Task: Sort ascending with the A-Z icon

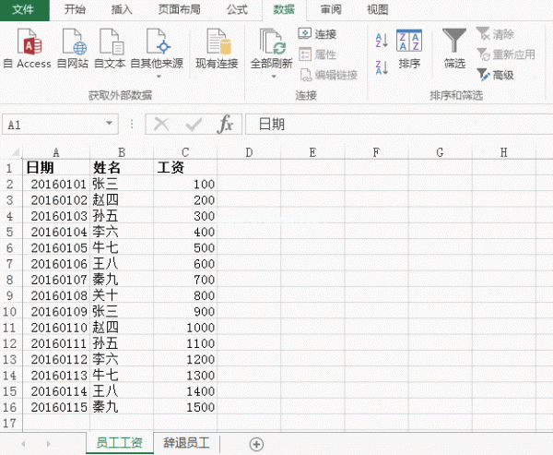Action: click(382, 40)
